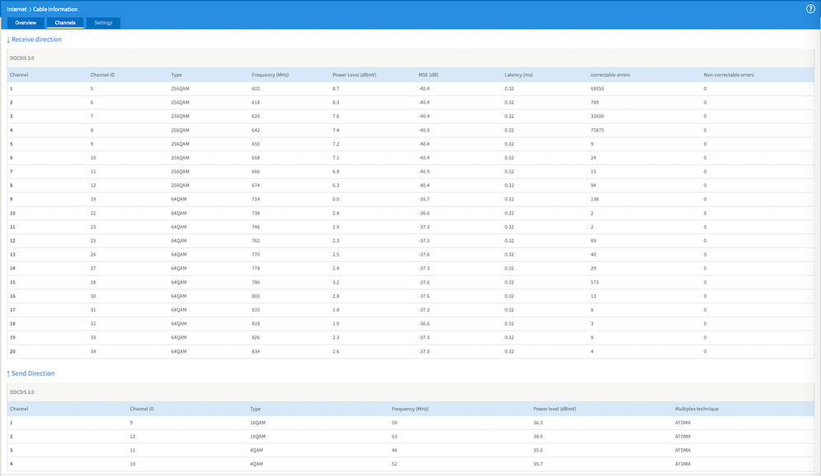
Task: Click correctable errors value 789
Action: pos(594,103)
